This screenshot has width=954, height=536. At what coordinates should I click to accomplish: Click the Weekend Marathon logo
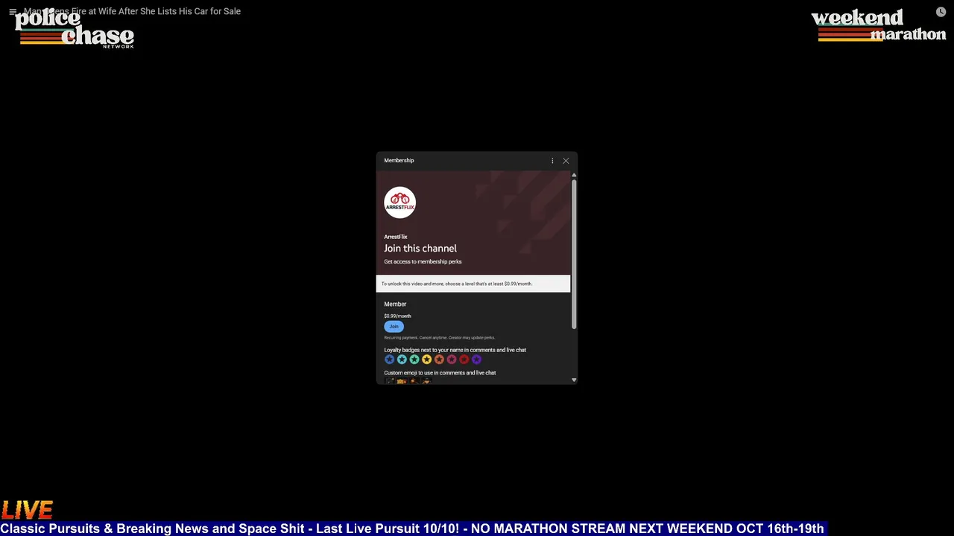pos(879,26)
